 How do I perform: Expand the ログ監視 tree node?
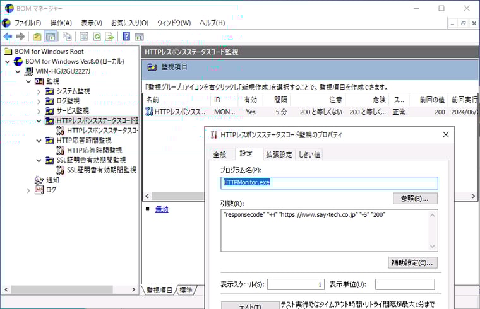pyautogui.click(x=39, y=101)
